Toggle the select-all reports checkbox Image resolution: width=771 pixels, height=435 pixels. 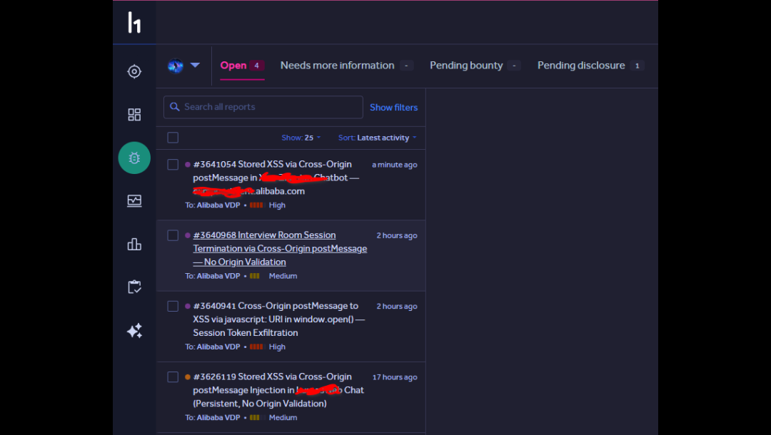[173, 138]
